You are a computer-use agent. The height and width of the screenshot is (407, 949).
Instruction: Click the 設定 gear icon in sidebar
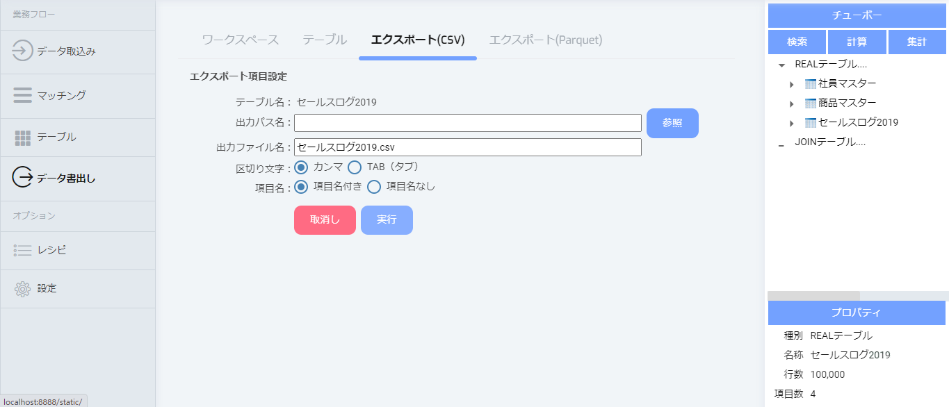(23, 288)
